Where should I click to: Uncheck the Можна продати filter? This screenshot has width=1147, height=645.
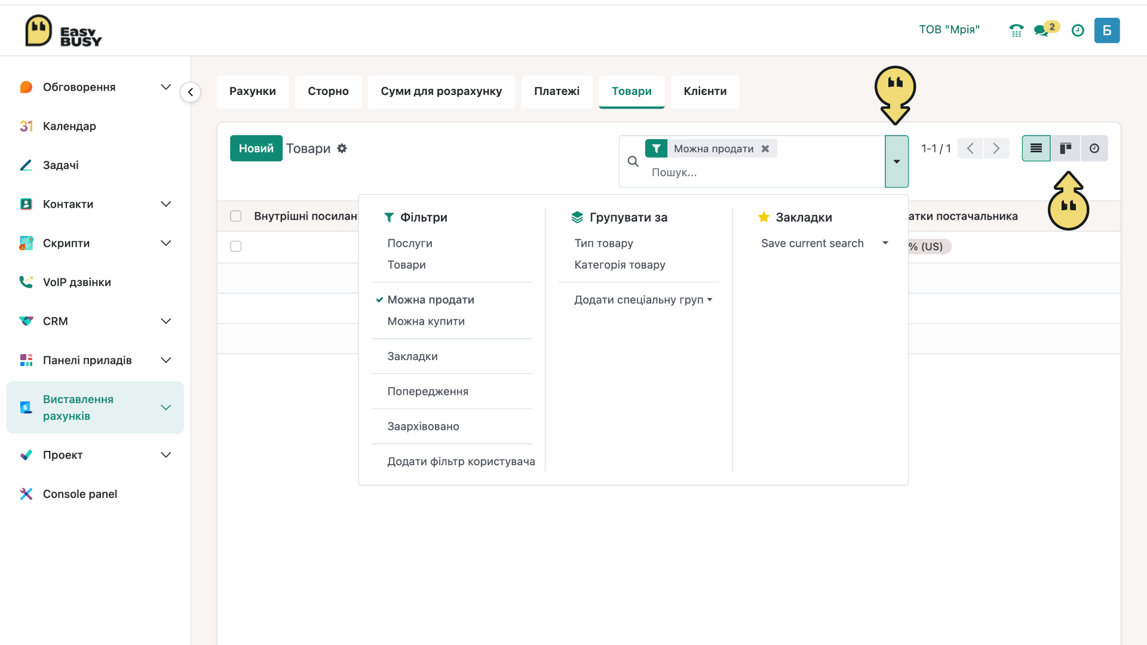coord(431,300)
